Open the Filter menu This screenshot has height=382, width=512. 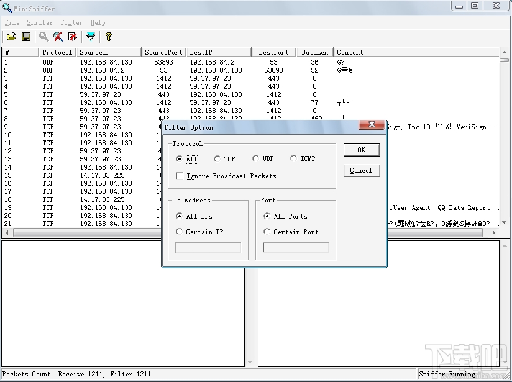pyautogui.click(x=71, y=22)
